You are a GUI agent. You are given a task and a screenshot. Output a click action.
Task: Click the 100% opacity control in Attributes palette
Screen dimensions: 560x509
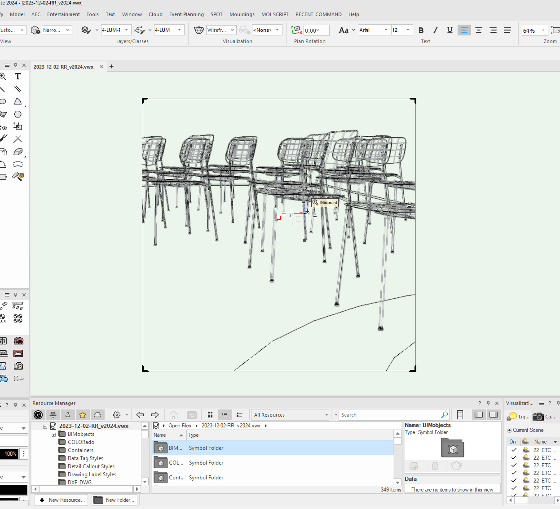[x=9, y=453]
